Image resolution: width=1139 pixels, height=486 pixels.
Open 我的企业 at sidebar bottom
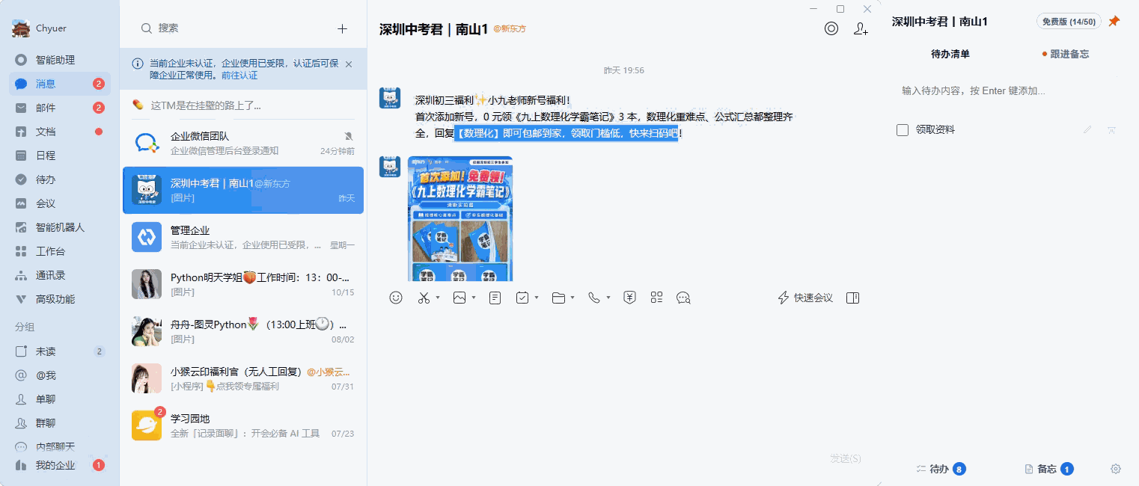tap(60, 465)
